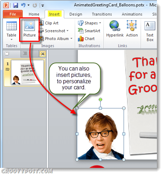The height and width of the screenshot is (175, 164).
Task: Switch to the Animations ribbon tab
Action: [x=132, y=14]
